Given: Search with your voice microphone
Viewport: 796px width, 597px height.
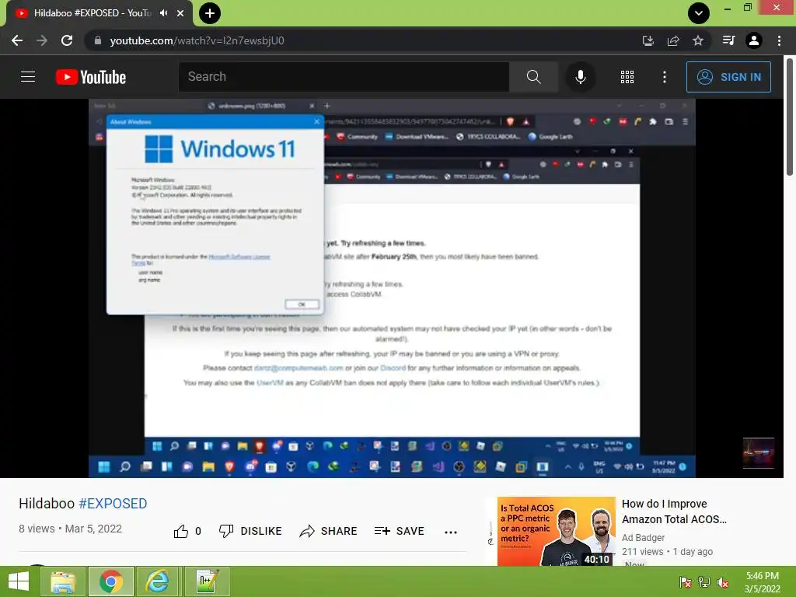Looking at the screenshot, I should pos(580,77).
